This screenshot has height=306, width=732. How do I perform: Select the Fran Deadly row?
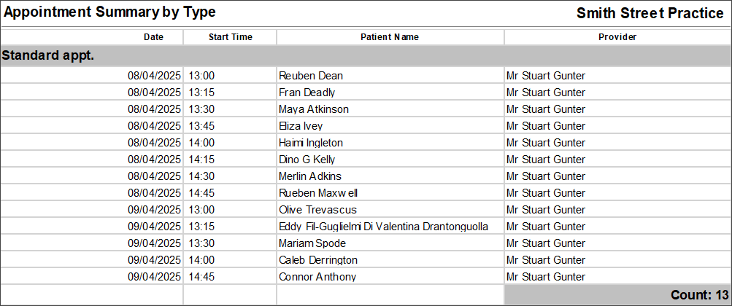(366, 93)
